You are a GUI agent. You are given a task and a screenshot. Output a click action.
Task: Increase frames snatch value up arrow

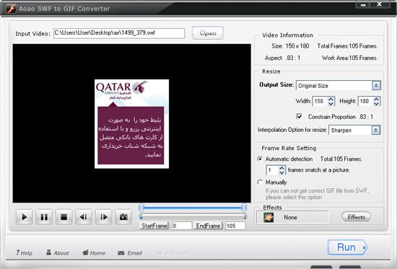282,167
